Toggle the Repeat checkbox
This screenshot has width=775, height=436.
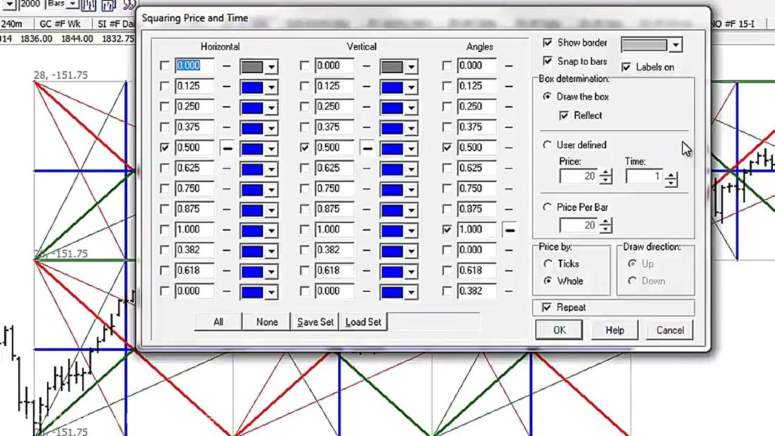click(547, 307)
